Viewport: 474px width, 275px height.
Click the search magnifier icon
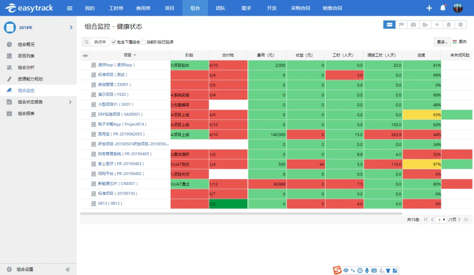point(86,42)
